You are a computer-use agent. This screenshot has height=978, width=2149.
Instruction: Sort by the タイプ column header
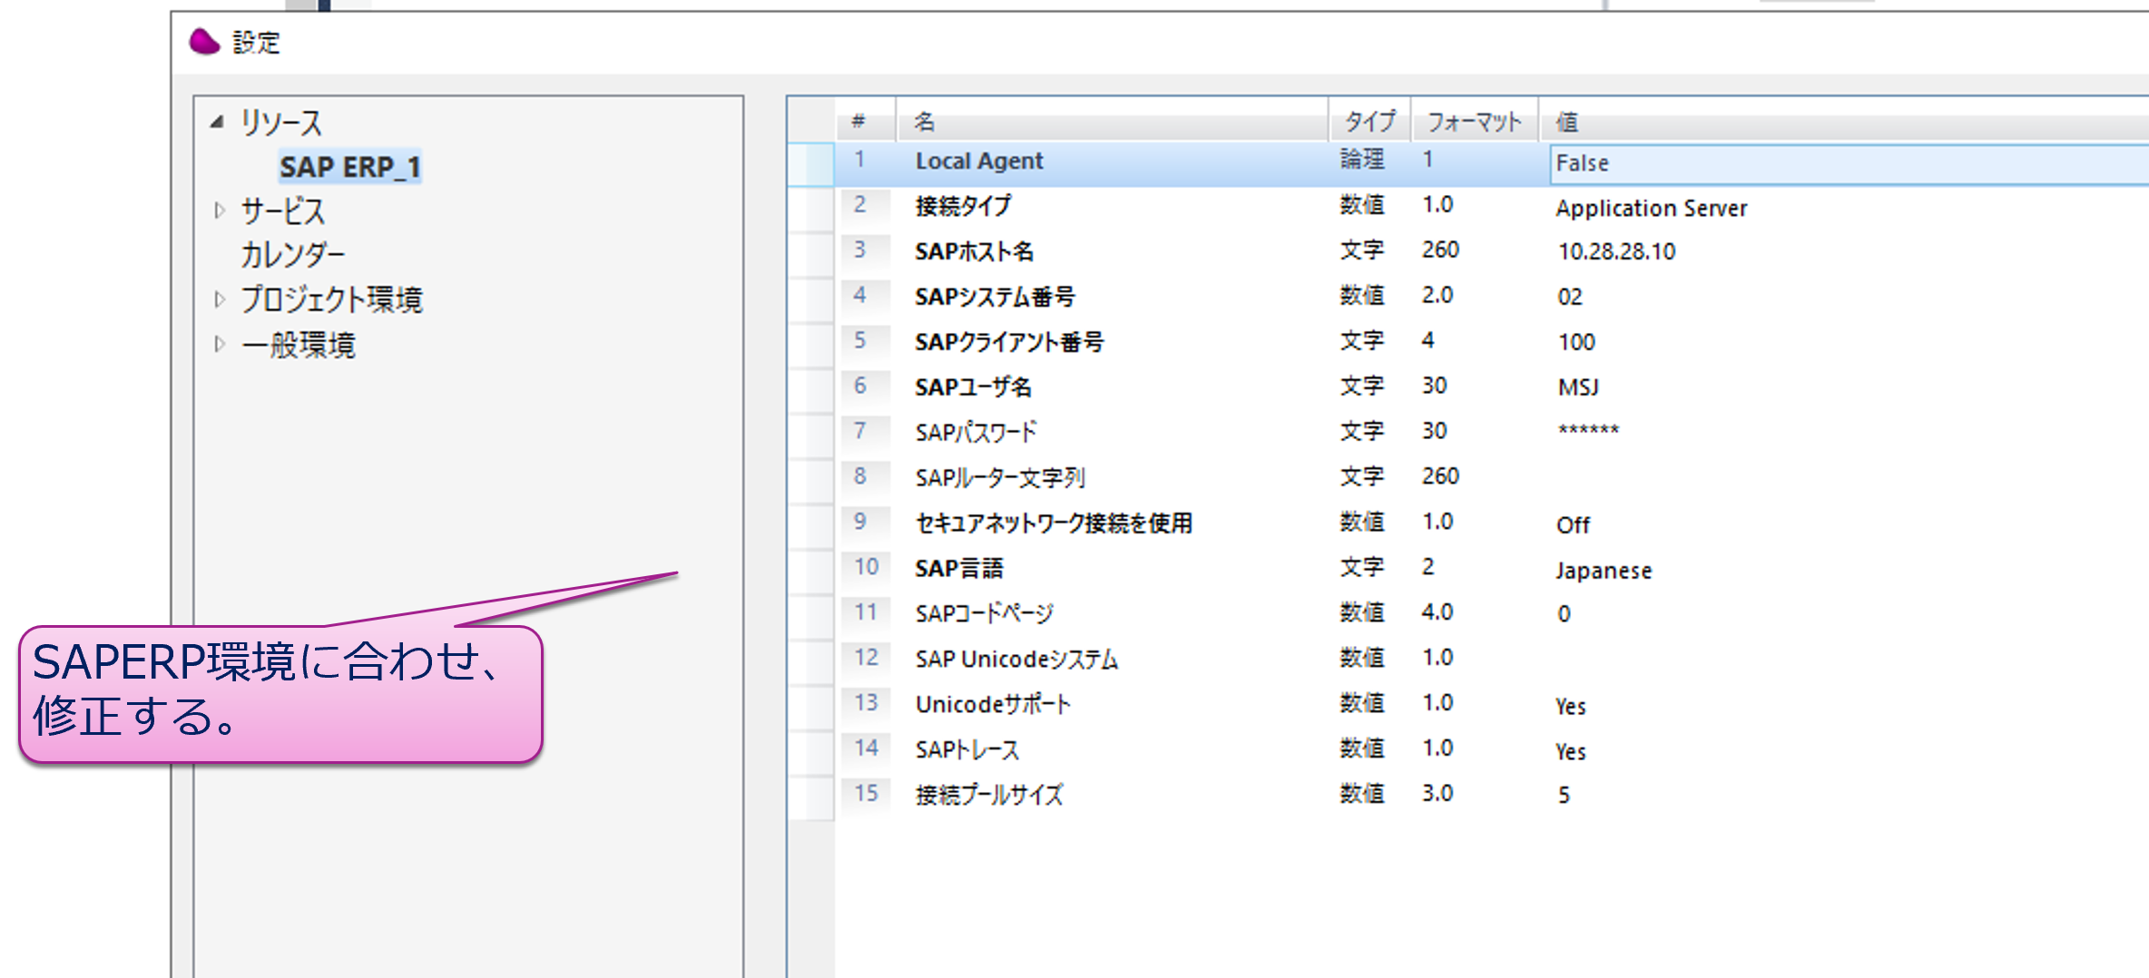tap(1369, 121)
